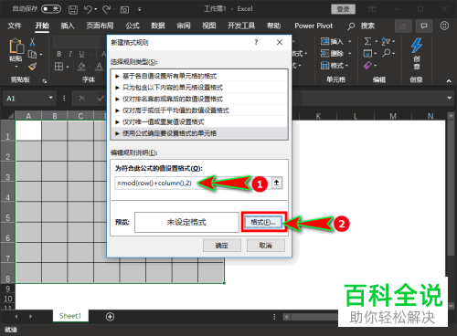Click the AutoSum sigma icon

pos(367,41)
